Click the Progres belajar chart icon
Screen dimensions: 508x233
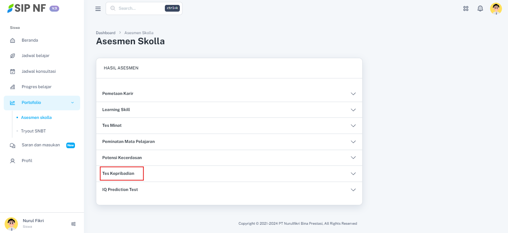pyautogui.click(x=12, y=87)
